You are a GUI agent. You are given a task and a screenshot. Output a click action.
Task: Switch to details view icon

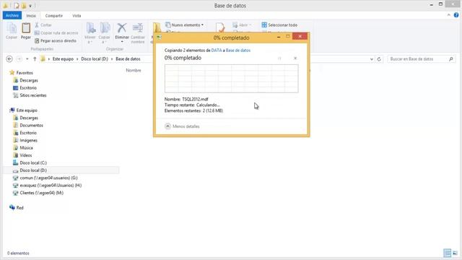tap(448, 253)
